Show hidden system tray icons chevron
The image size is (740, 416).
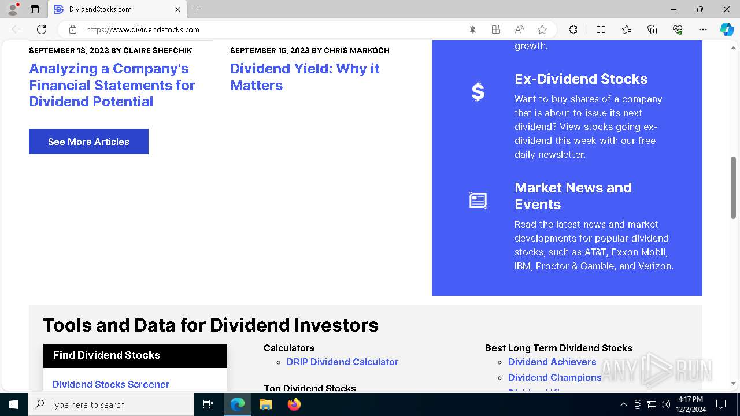[623, 404]
